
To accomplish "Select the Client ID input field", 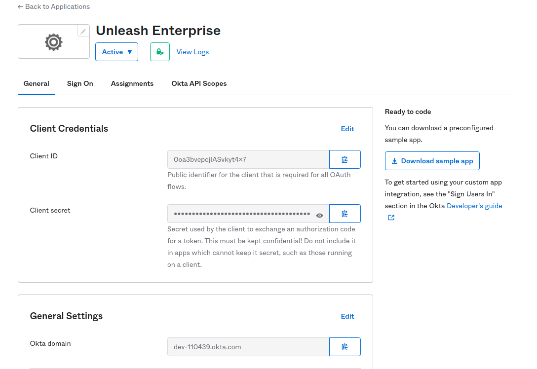I will tap(248, 159).
